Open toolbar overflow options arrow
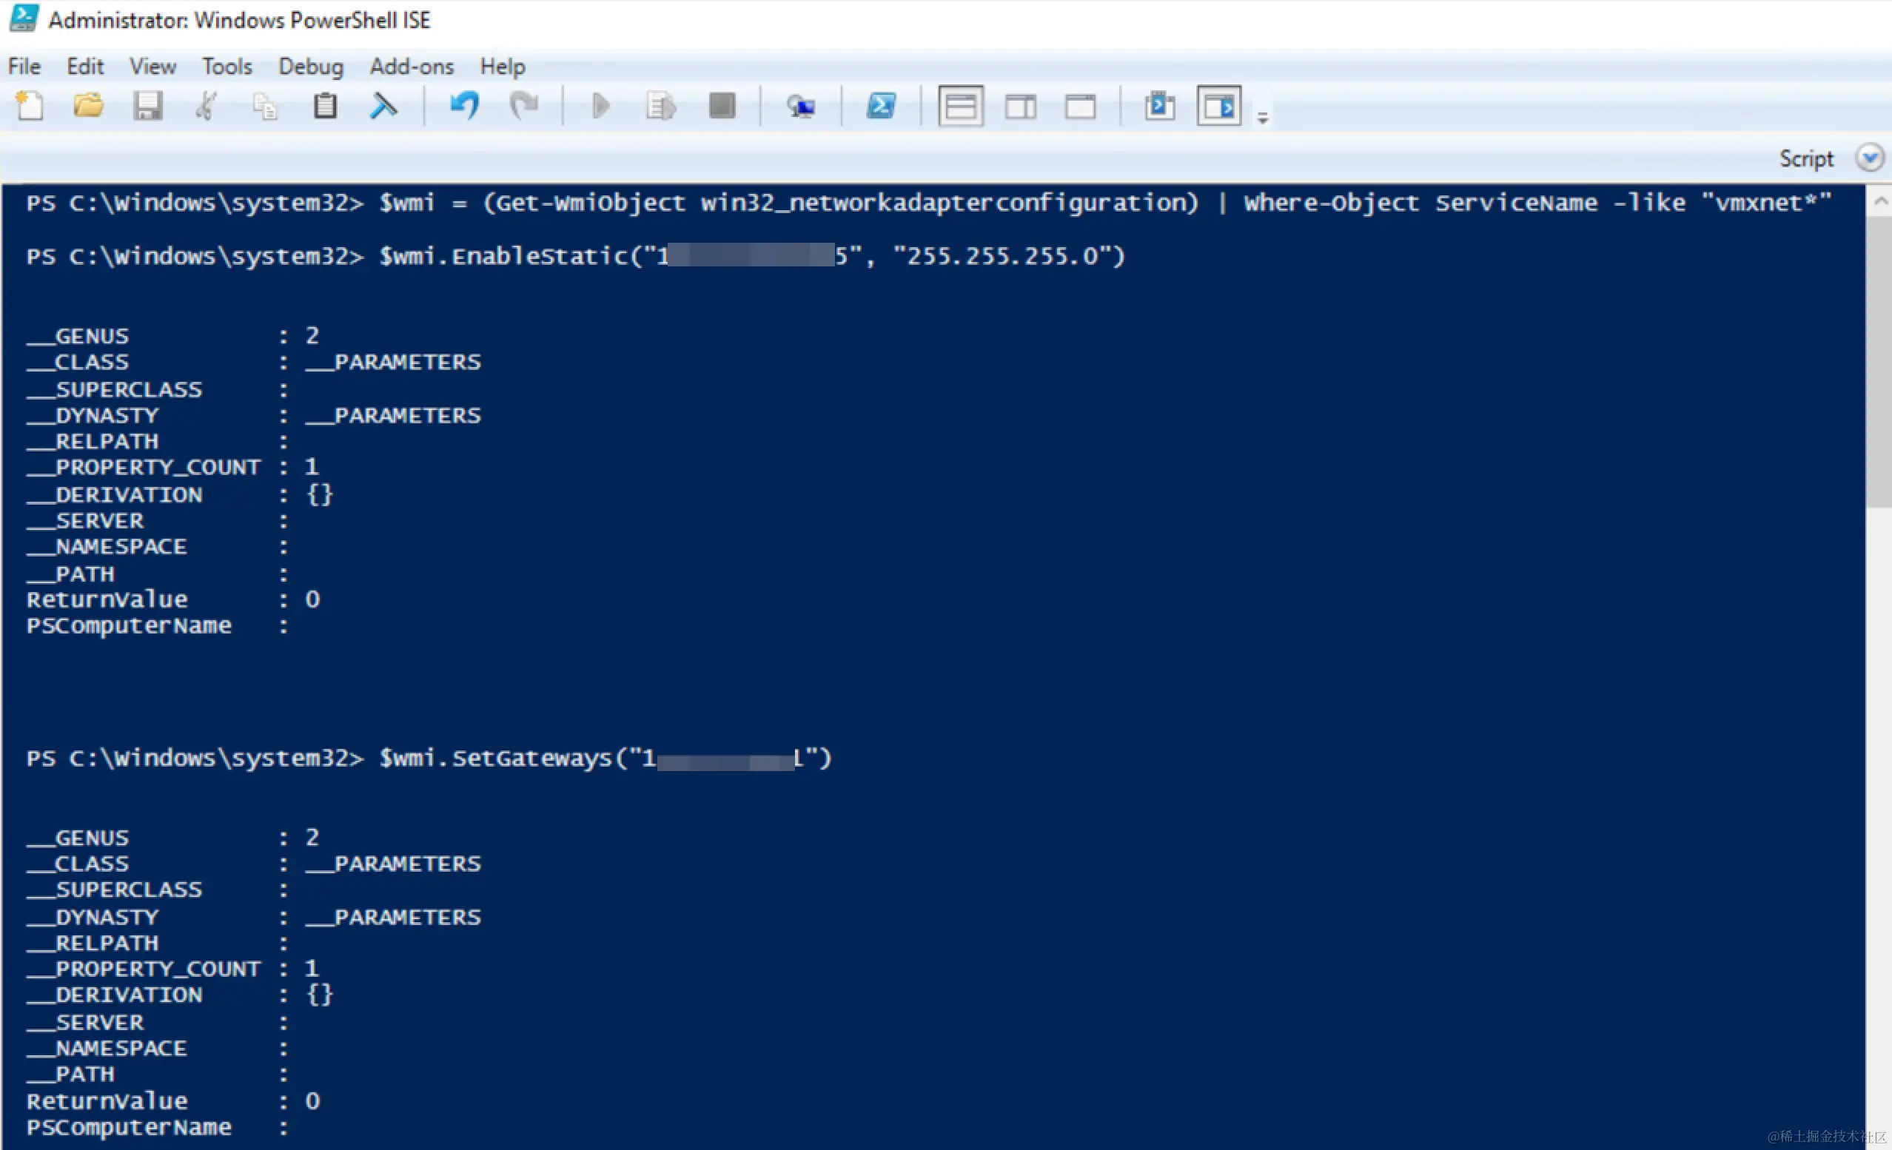This screenshot has height=1150, width=1892. pyautogui.click(x=1262, y=118)
